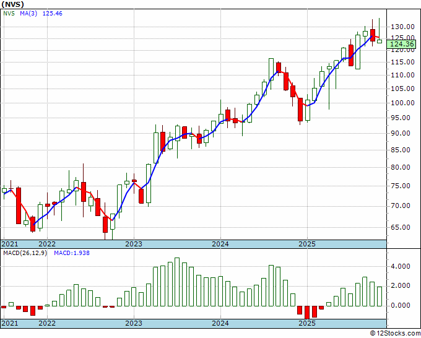Click 2024 on the MACD timeline
Image resolution: width=421 pixels, height=338 pixels.
220,323
